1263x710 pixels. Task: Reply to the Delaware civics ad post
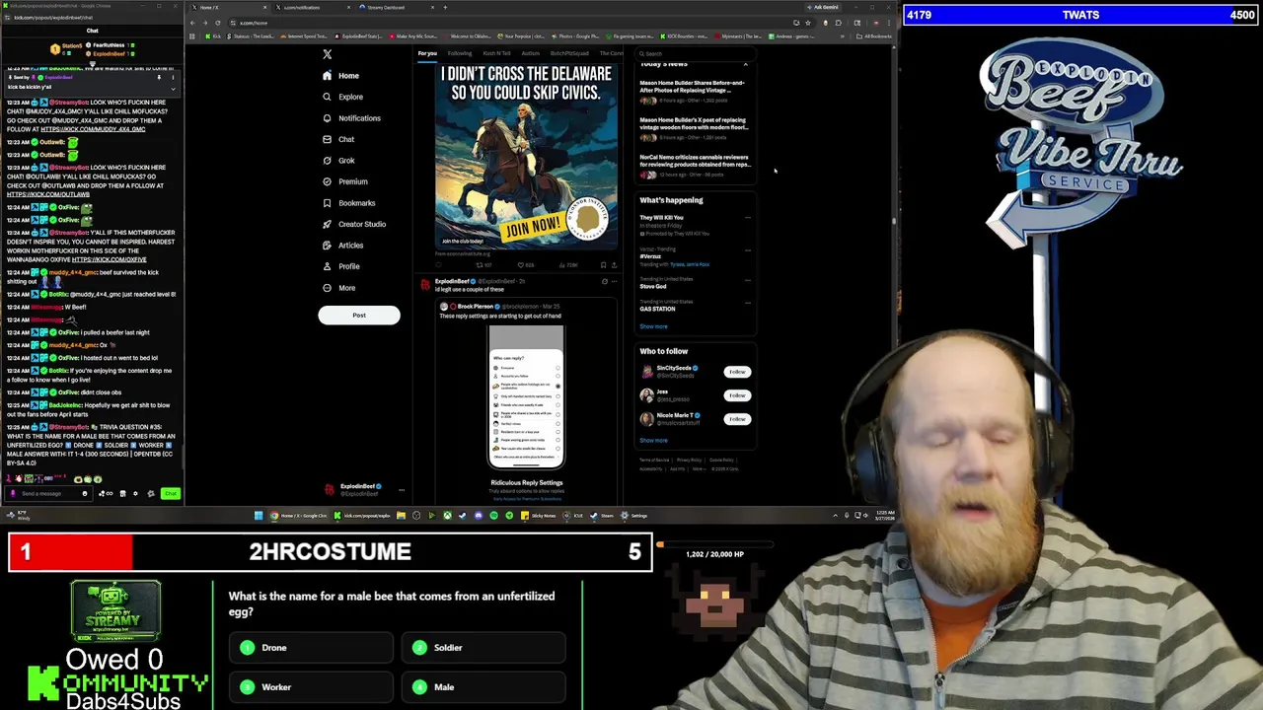[x=440, y=264]
